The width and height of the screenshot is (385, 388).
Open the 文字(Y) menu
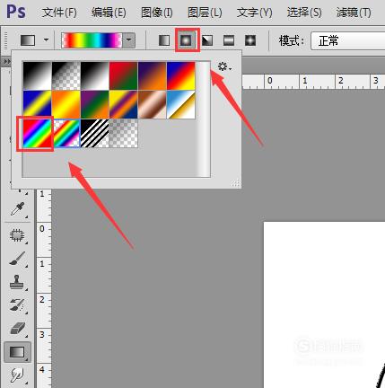click(x=254, y=13)
